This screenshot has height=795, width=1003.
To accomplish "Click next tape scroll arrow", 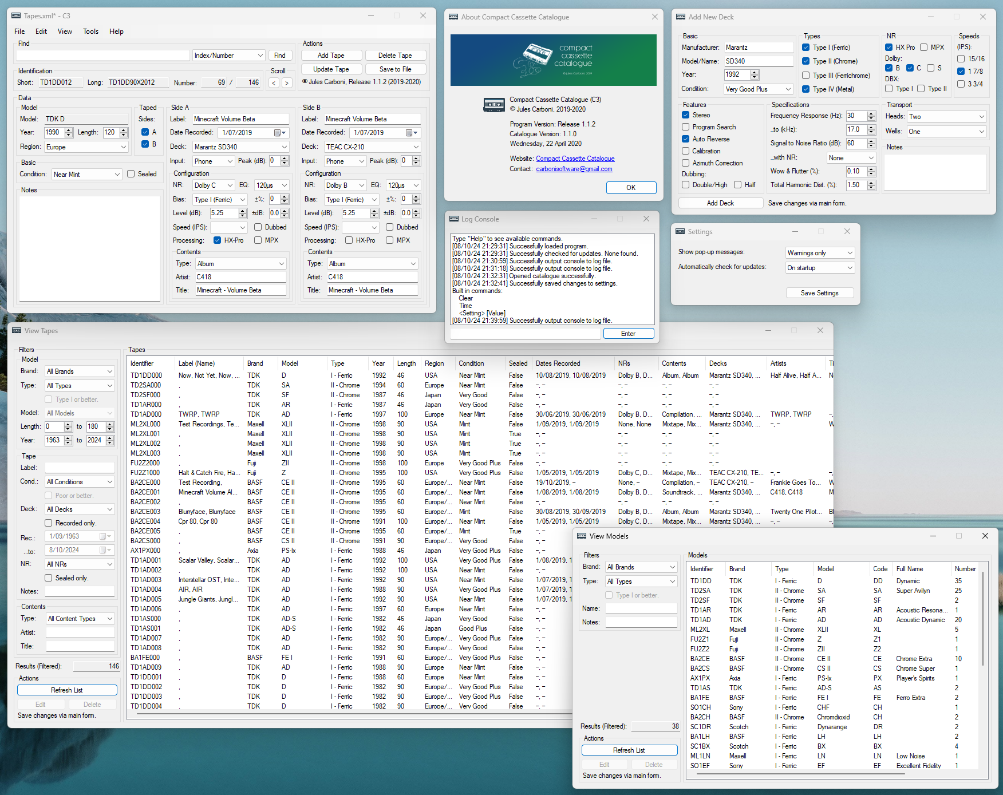I will (x=287, y=83).
